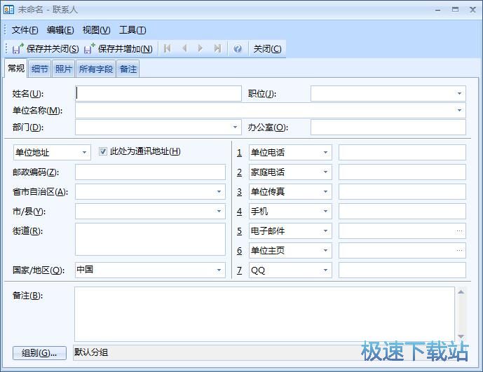Click the 手机 number input field

pyautogui.click(x=402, y=212)
